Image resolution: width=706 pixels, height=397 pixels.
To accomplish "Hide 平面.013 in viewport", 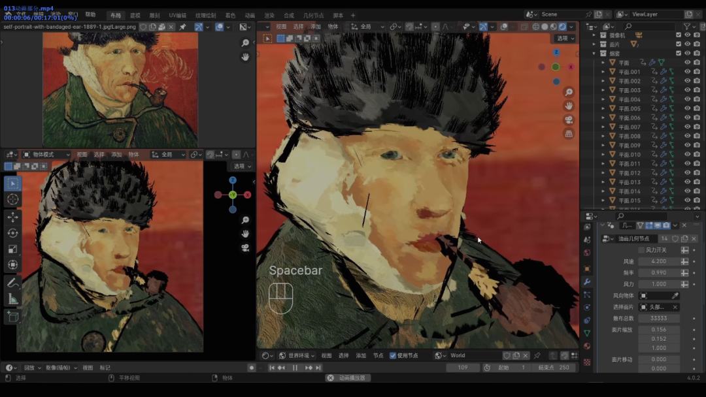I will 688,182.
